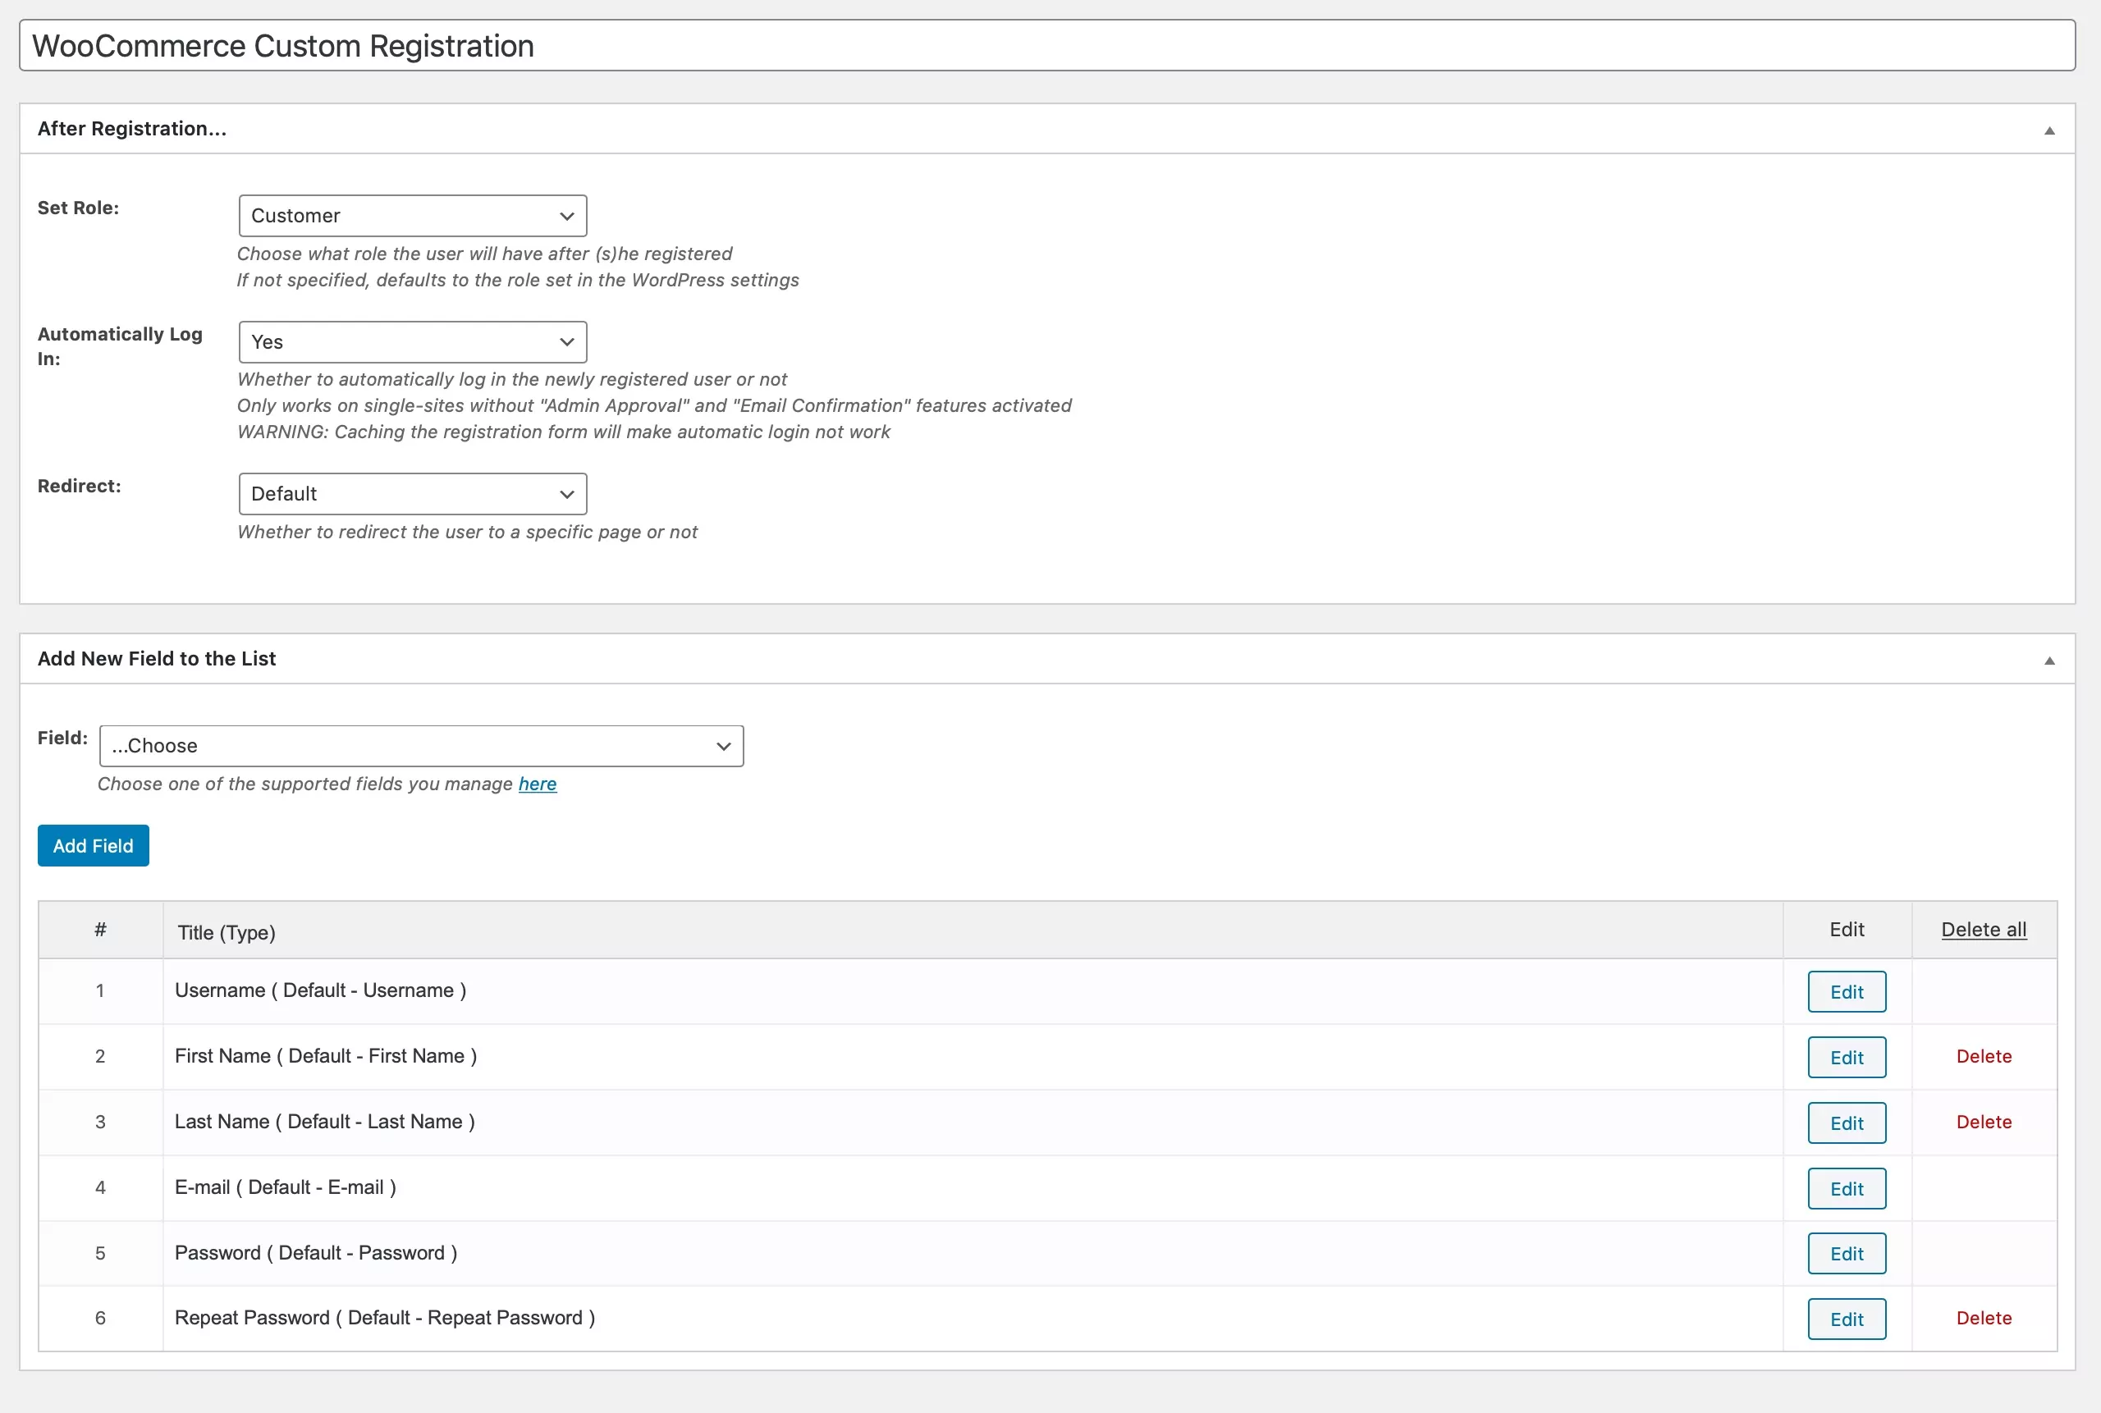Click the 'here' manage fields link

click(x=538, y=784)
